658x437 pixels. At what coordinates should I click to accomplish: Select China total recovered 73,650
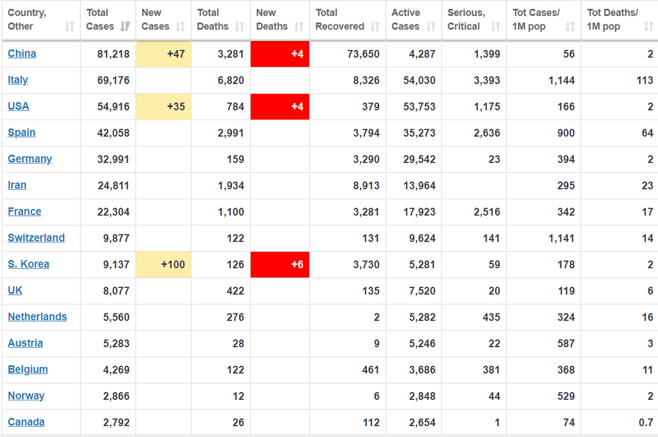[x=364, y=54]
